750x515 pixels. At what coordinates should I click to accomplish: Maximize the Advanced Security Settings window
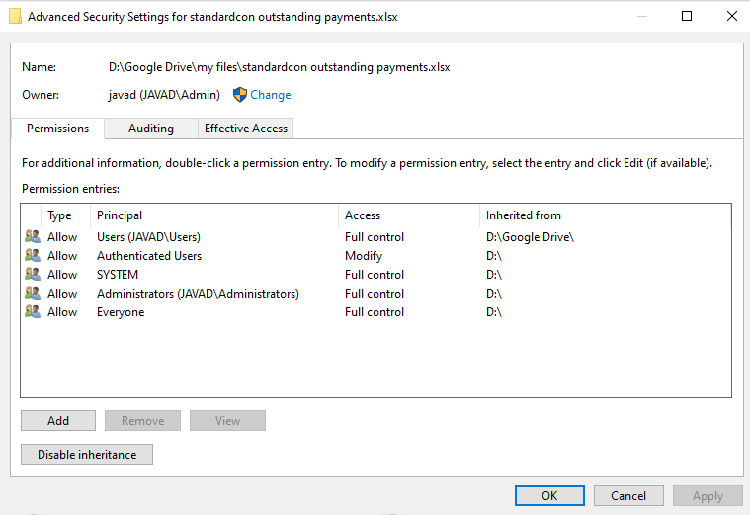click(x=687, y=16)
